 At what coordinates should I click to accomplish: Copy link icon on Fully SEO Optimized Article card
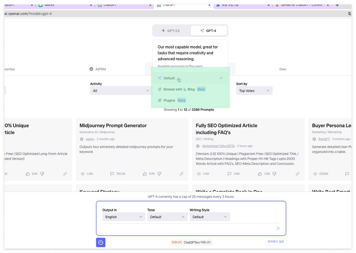pos(298,174)
